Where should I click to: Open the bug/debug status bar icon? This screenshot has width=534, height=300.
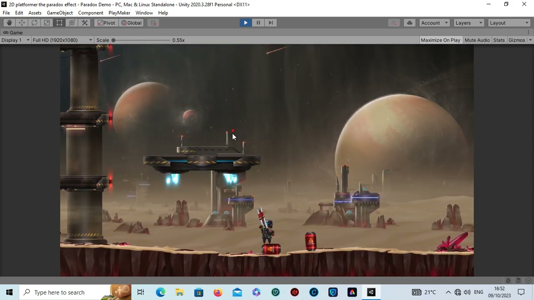coord(508,280)
